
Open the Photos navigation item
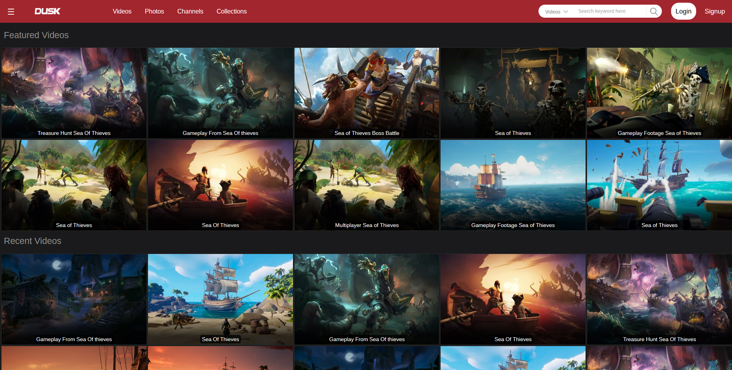(x=154, y=11)
